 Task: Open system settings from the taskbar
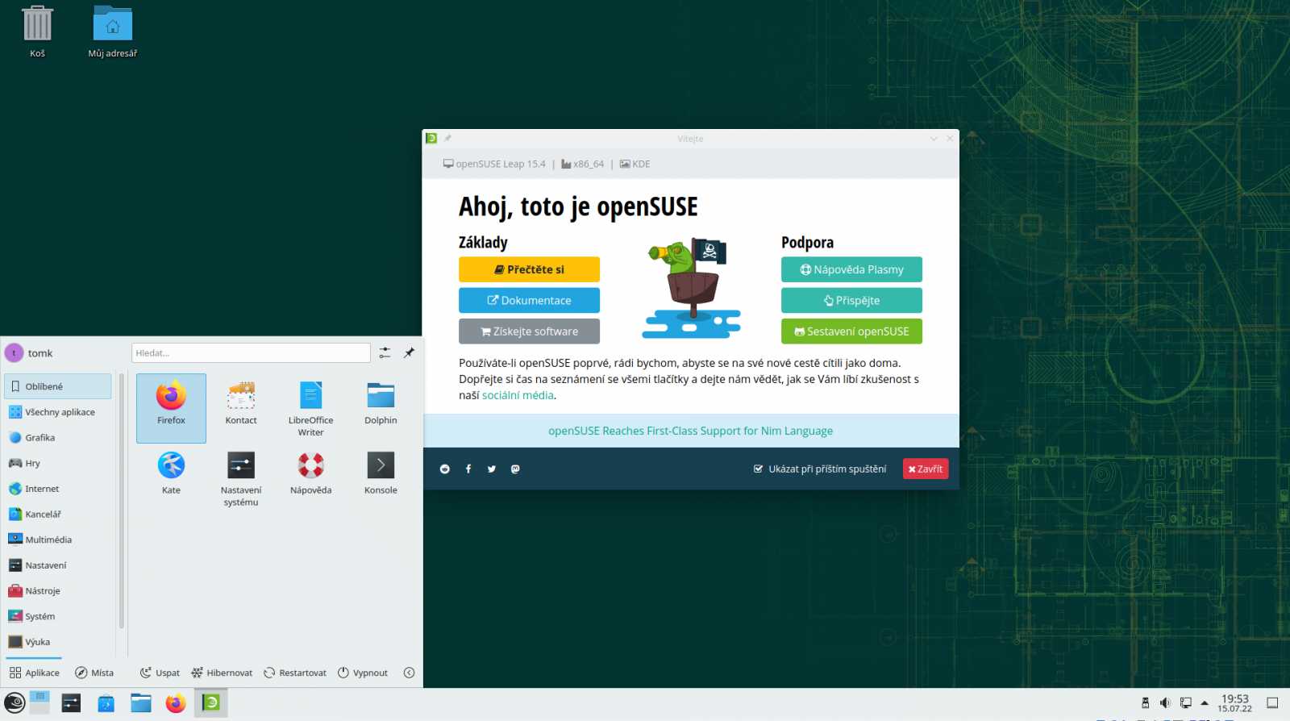(71, 703)
